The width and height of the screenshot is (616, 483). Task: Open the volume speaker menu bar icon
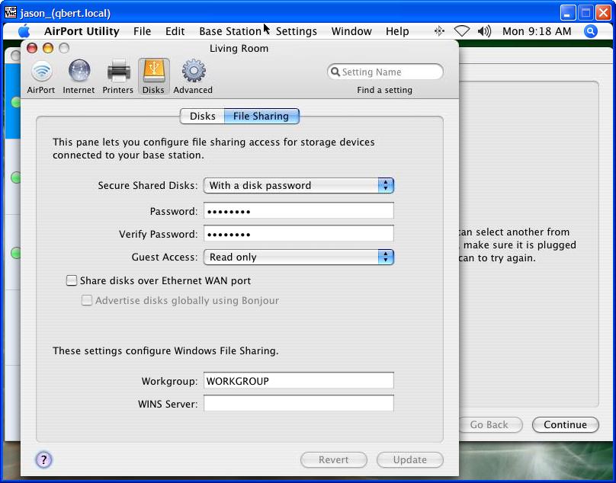(484, 31)
